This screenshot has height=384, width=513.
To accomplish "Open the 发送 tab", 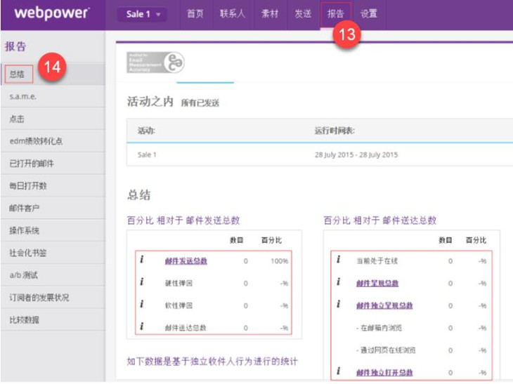I will [303, 14].
